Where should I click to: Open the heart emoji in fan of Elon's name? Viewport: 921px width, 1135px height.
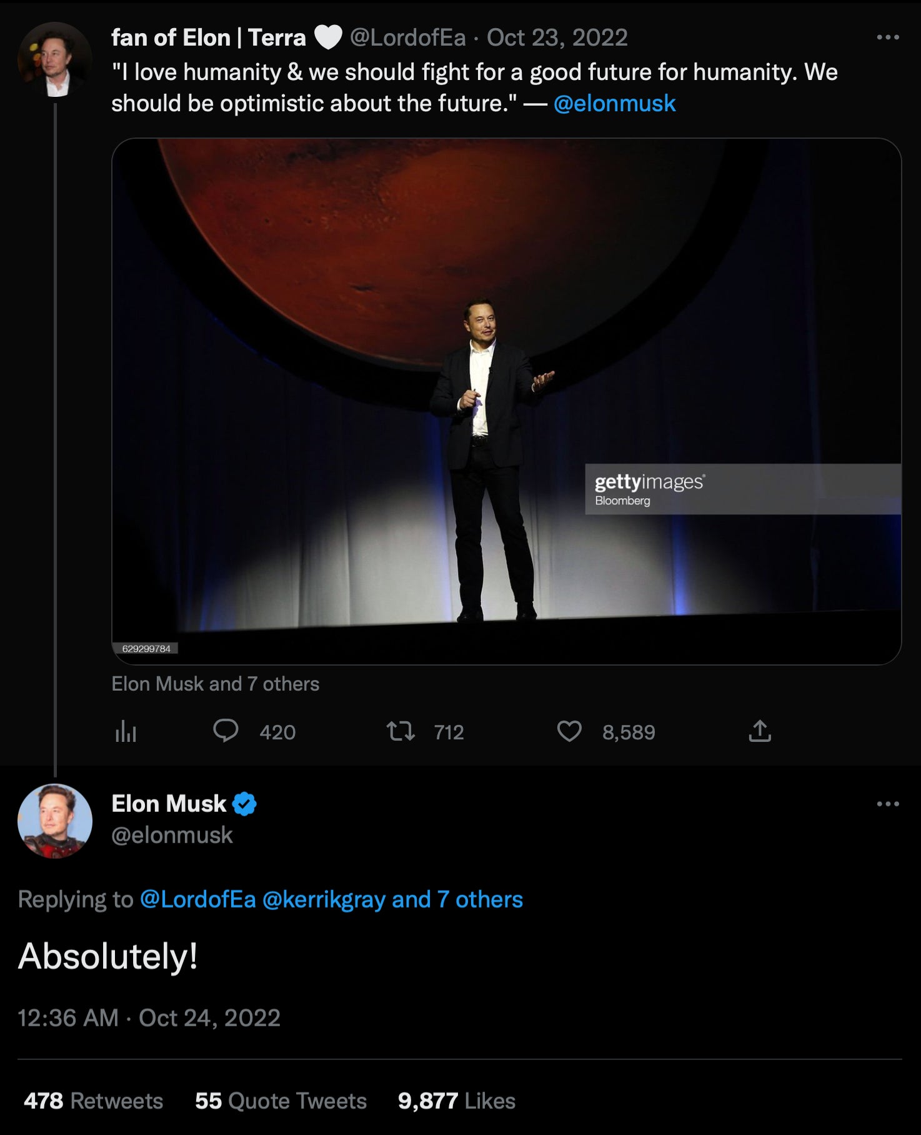coord(327,37)
